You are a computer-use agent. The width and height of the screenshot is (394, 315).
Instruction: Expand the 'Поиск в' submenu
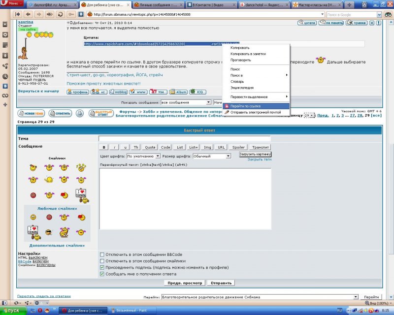click(256, 75)
